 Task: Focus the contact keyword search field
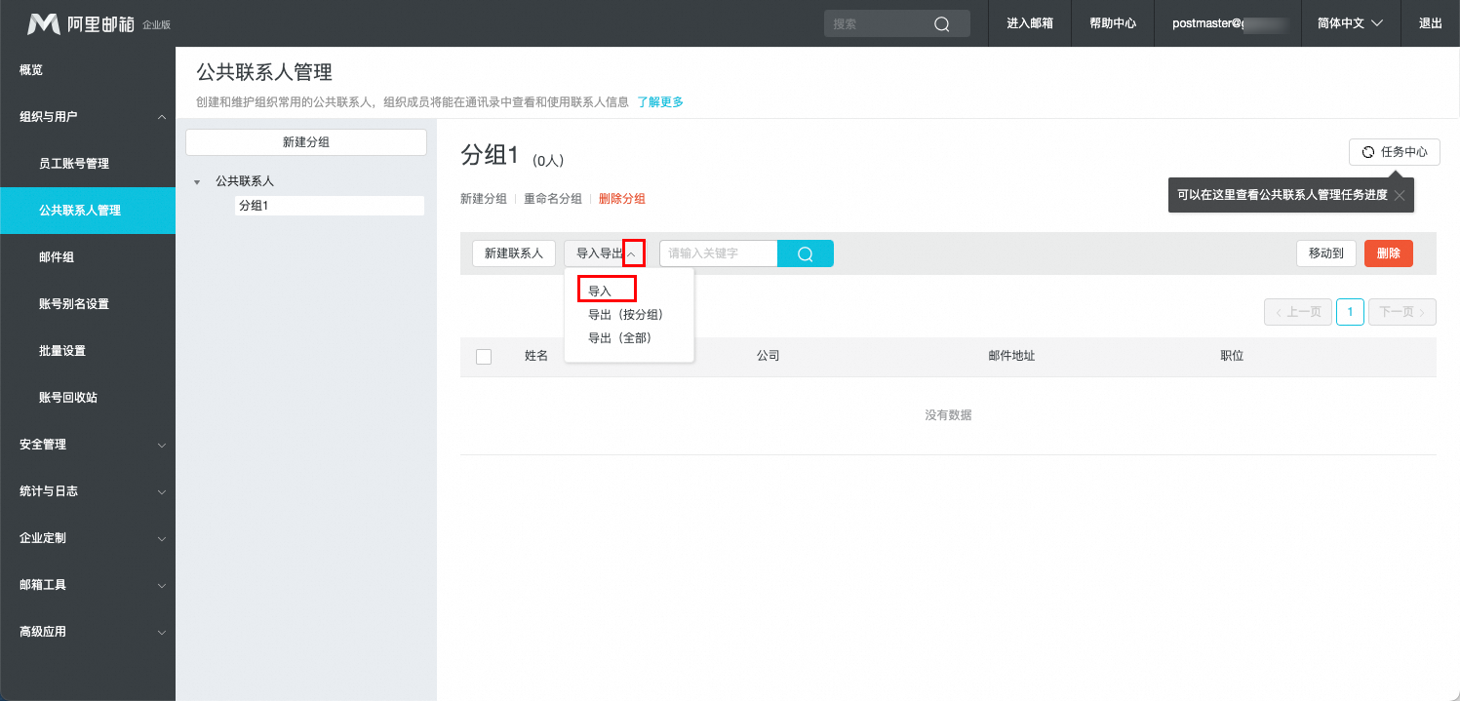pos(718,253)
